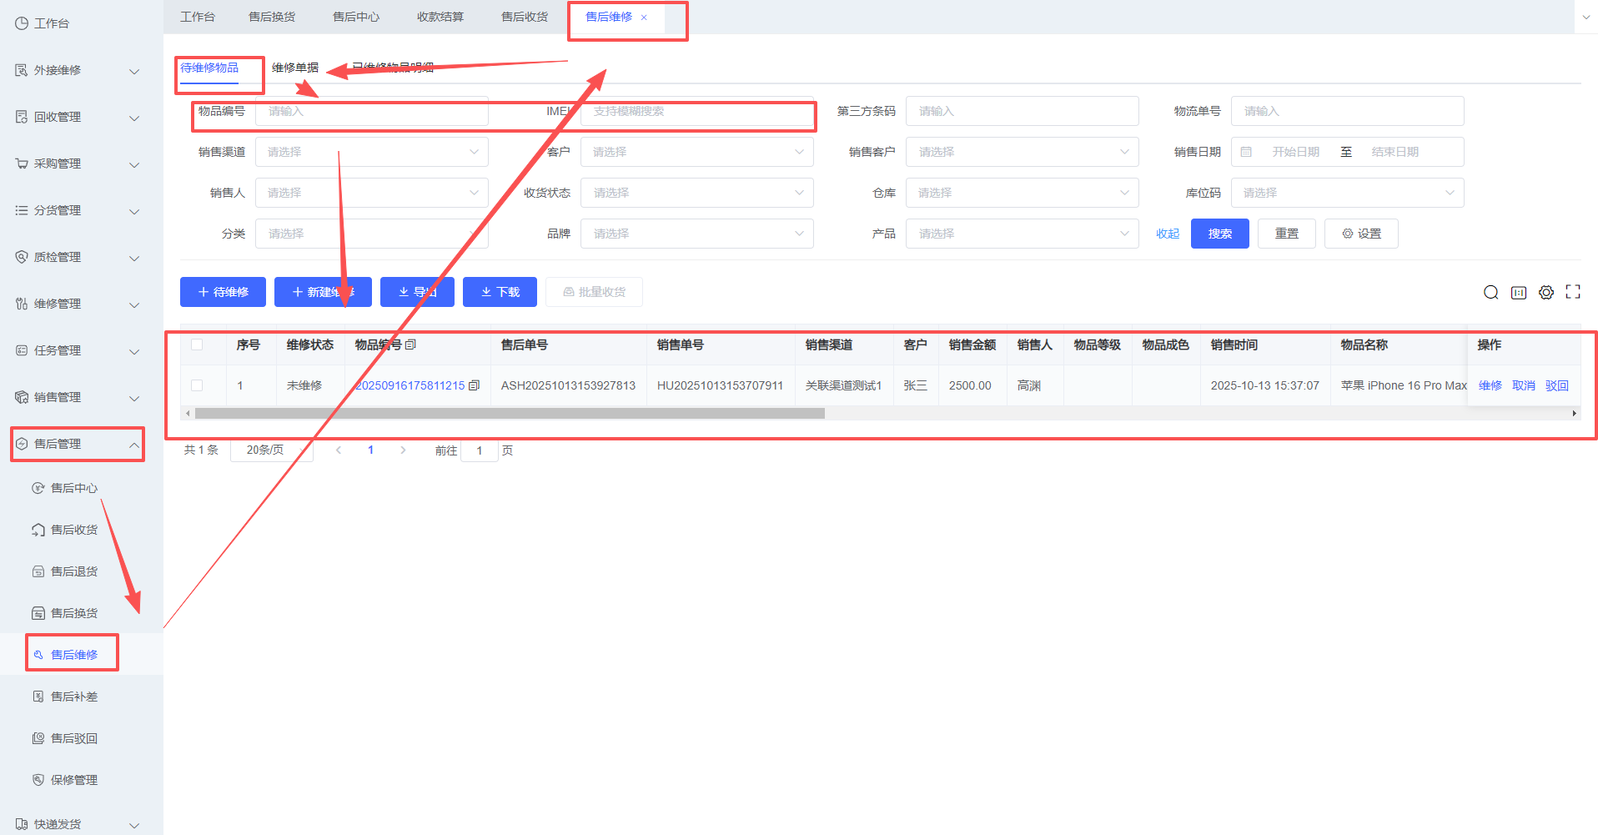The height and width of the screenshot is (835, 1598).
Task: Click the search magnifier icon above table
Action: point(1490,292)
